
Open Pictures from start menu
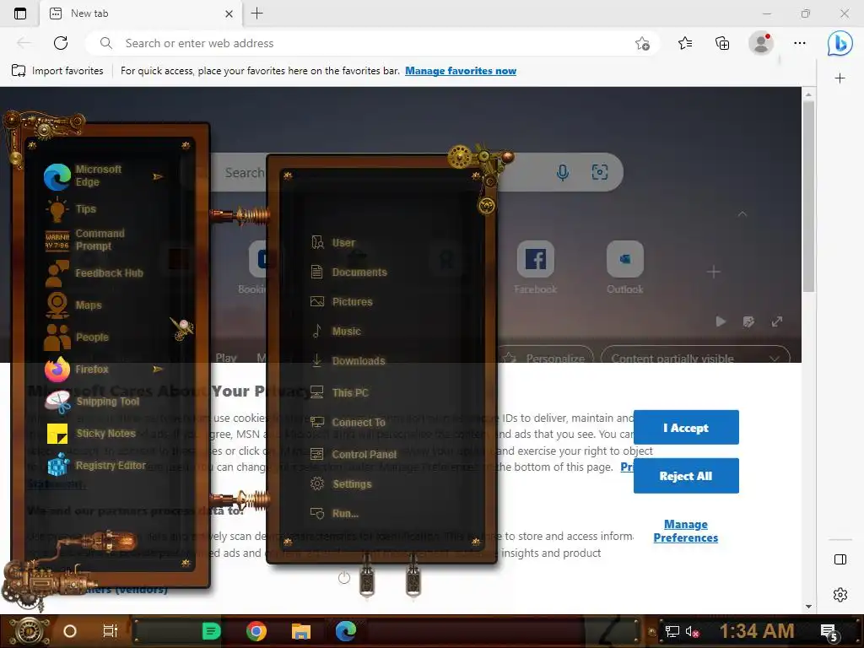click(x=342, y=301)
